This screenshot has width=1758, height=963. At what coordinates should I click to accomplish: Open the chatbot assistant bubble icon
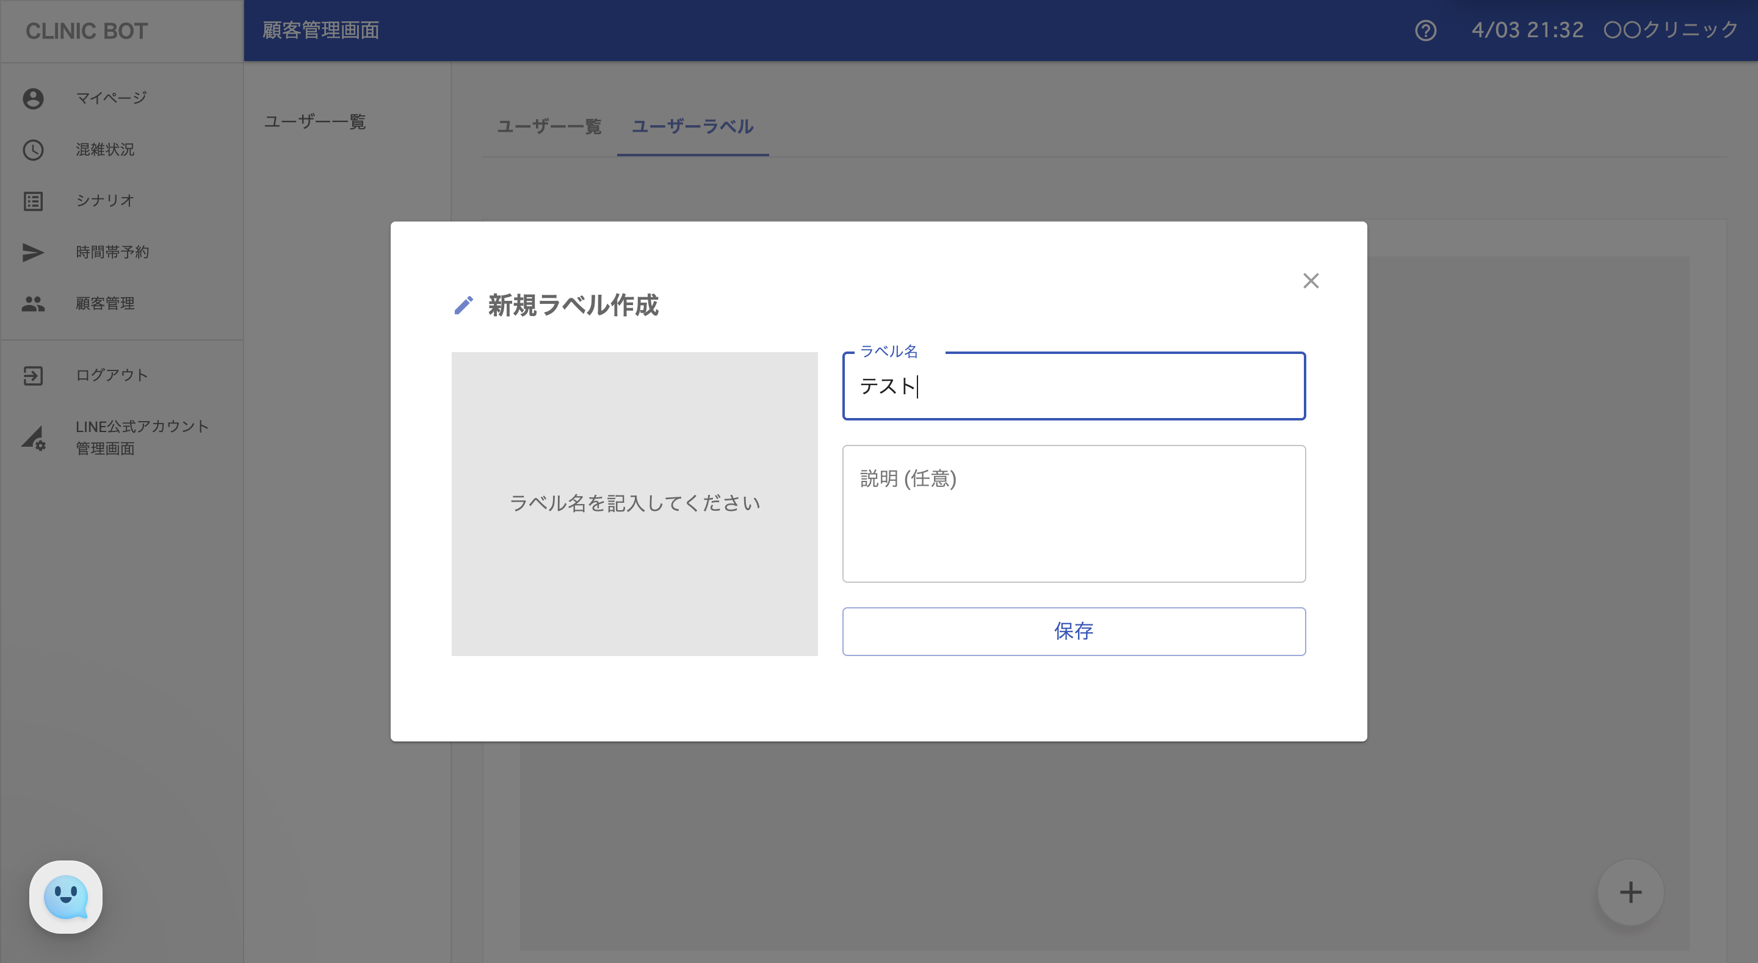point(65,896)
